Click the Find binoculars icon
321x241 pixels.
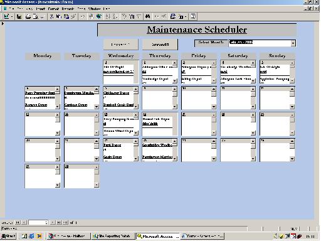147,16
